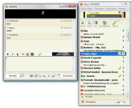The height and width of the screenshot is (108, 131).
Task: Click ad banner thumbnail above contacts toolbar
Action: [105, 15]
